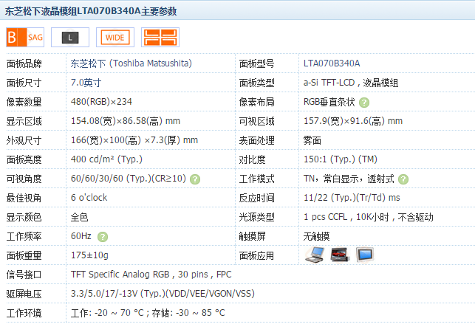The image size is (475, 324).
Task: Open help icon beside RGB垂直条状
Action: [x=364, y=103]
